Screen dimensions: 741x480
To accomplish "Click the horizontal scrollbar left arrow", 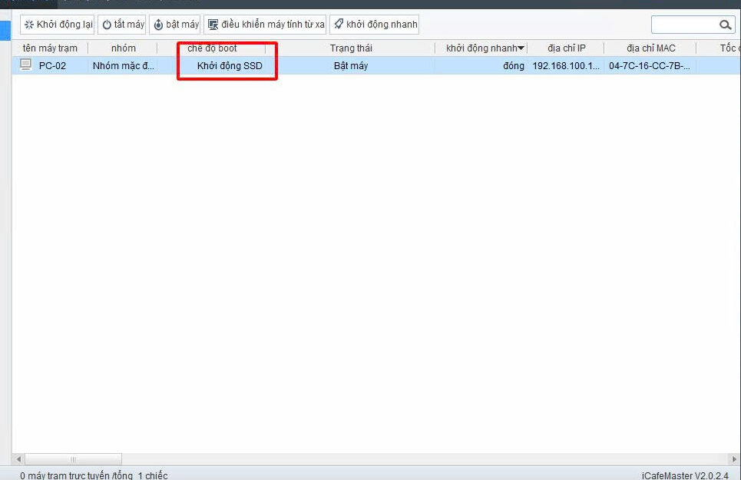I will [18, 459].
